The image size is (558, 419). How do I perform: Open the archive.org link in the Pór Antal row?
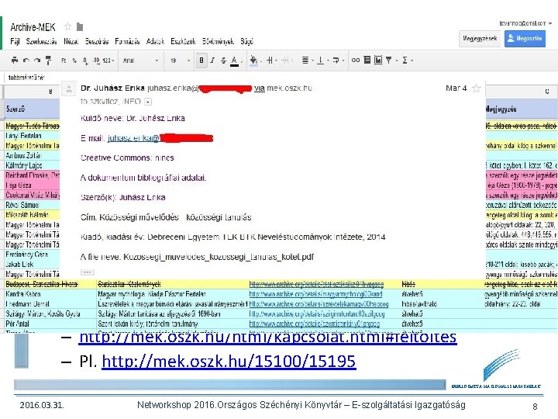coord(314,324)
